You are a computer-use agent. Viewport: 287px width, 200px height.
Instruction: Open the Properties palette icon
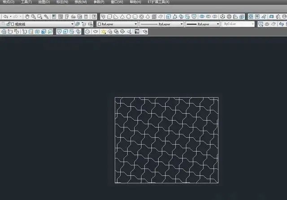click(x=54, y=17)
